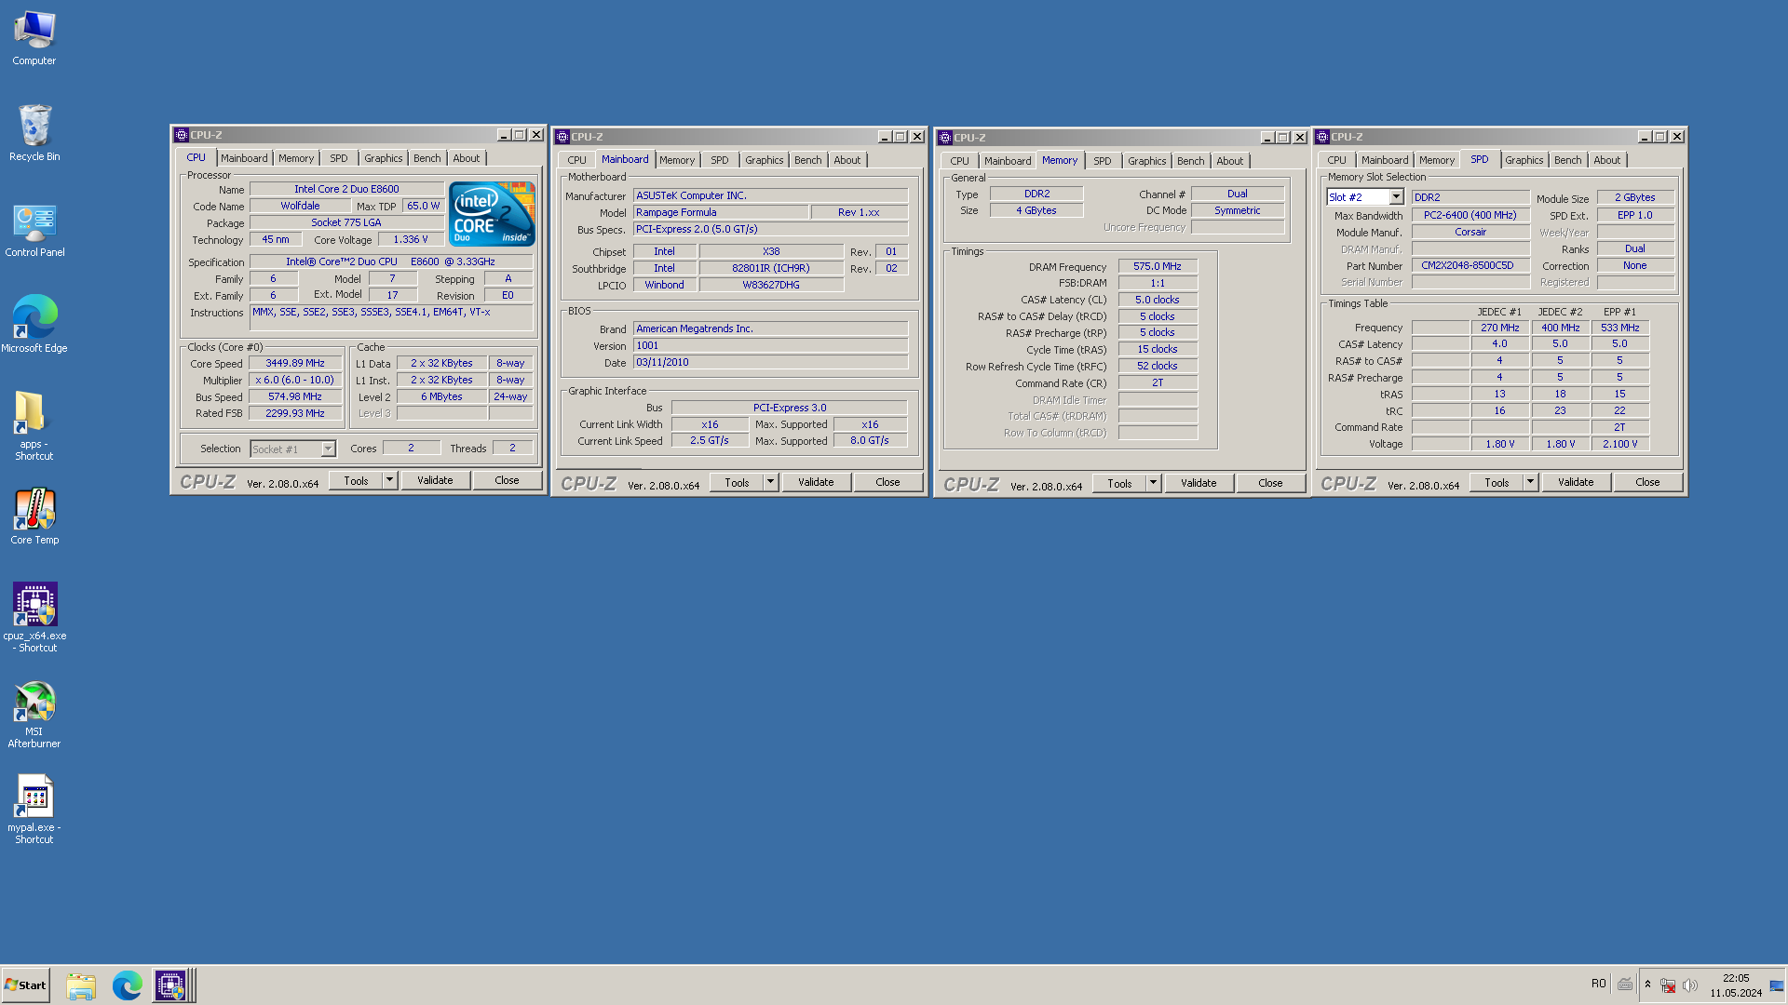This screenshot has width=1788, height=1005.
Task: Click Multiplier value x 6.0 (6.0 - 10.0)
Action: click(295, 381)
